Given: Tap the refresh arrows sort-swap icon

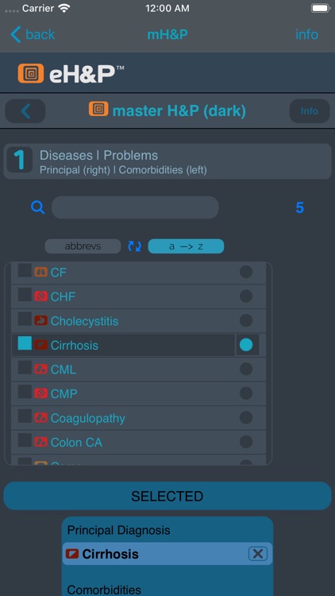Looking at the screenshot, I should tap(134, 246).
